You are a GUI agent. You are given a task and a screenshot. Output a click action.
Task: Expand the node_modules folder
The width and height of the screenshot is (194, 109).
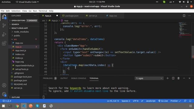(x=24, y=32)
